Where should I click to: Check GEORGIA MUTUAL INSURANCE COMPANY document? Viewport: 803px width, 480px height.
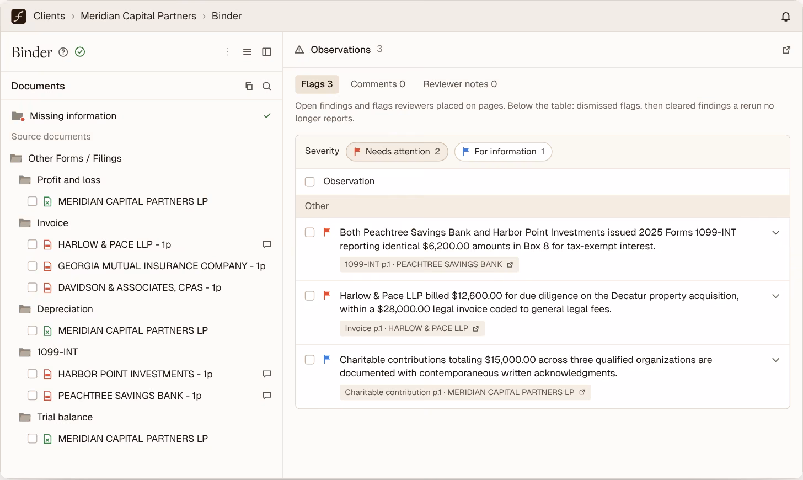click(33, 266)
